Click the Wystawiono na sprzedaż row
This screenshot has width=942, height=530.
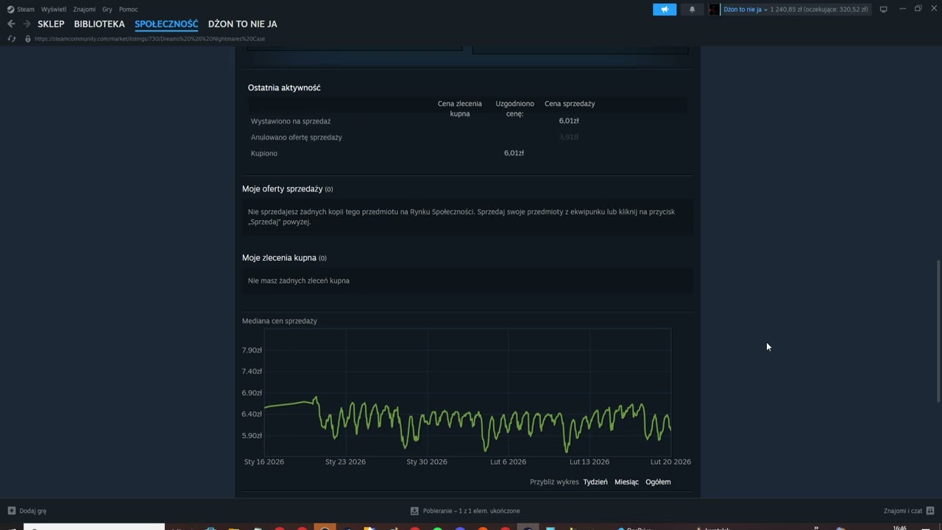click(x=468, y=121)
